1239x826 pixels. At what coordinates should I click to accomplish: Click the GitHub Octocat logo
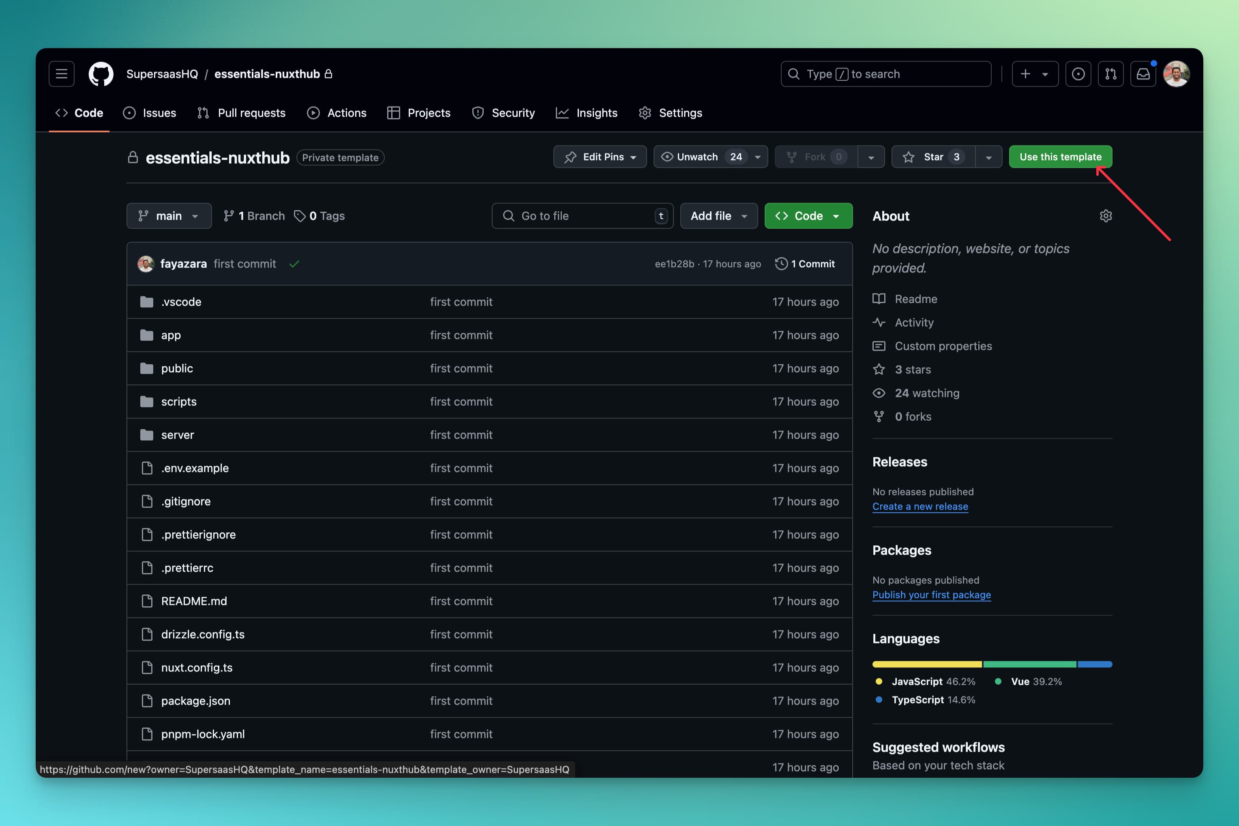[x=101, y=74]
